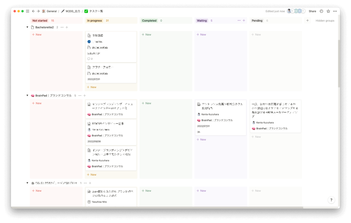Screen dimensions: 351x223
Task: Select the Waiting column header
Action: [x=202, y=21]
